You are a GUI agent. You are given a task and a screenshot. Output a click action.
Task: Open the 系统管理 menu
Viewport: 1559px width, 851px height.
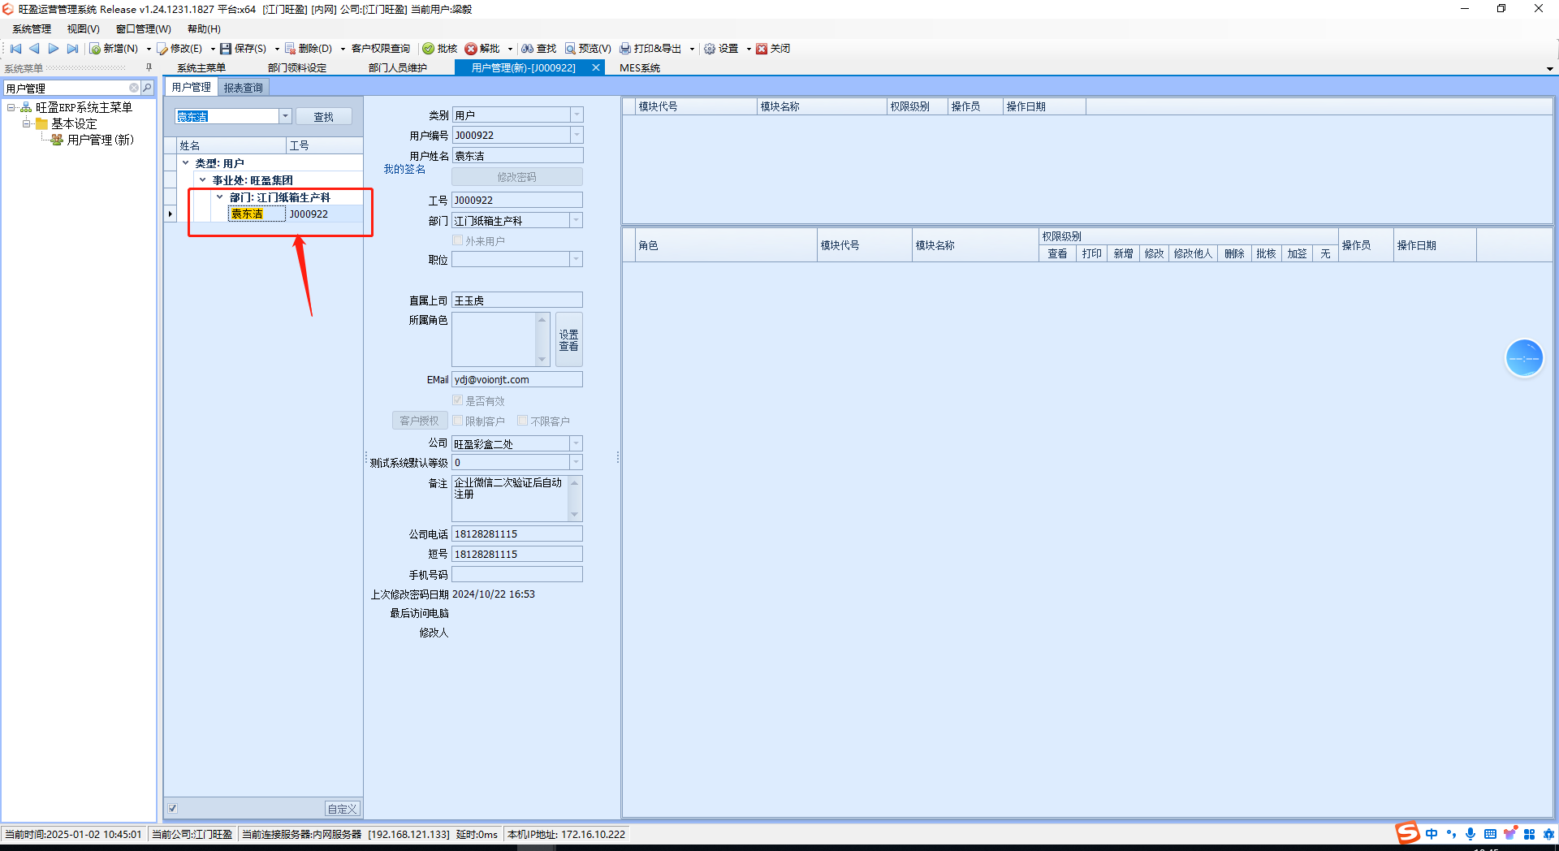coord(32,29)
